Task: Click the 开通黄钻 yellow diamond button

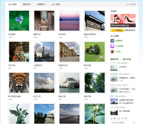Action: tap(117, 30)
